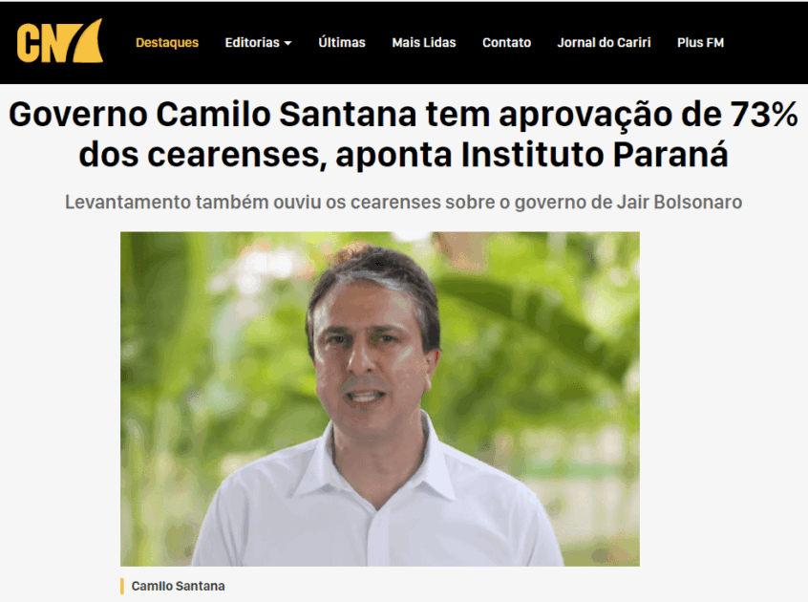Click the CN logo icon
The image size is (808, 602).
click(60, 41)
